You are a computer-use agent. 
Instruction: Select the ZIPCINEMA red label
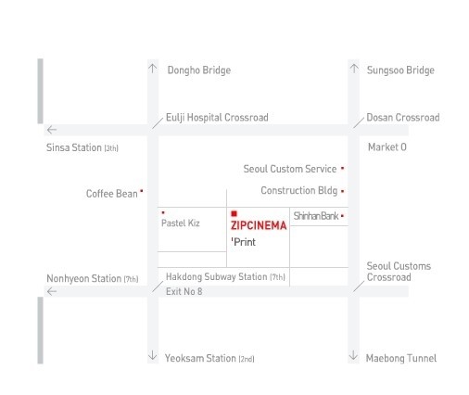pos(259,225)
